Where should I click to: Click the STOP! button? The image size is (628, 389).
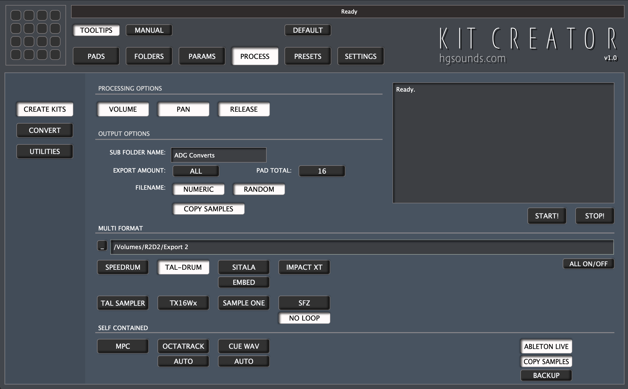[594, 216]
